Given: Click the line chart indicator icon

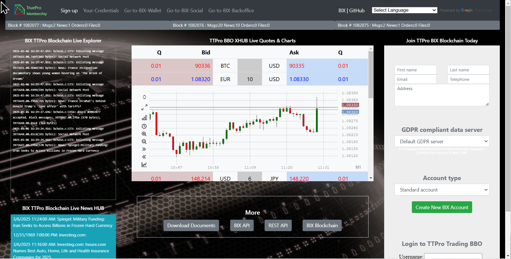Looking at the screenshot, I should click(144, 164).
